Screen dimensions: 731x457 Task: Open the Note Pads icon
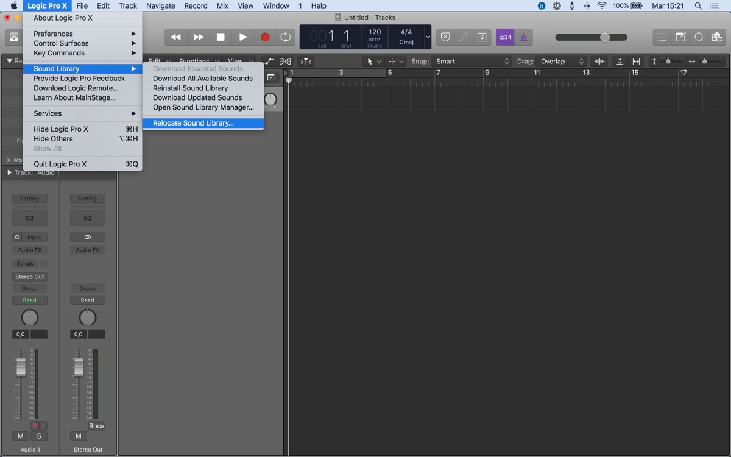[680, 37]
